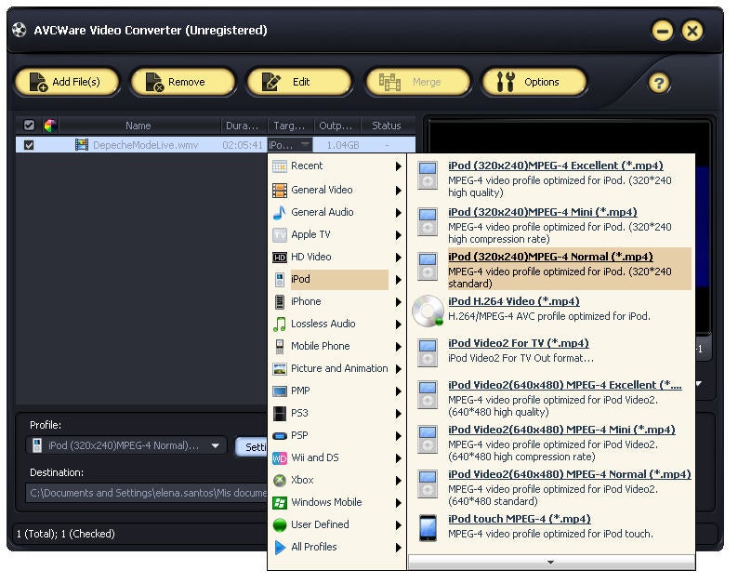Screen dimensions: 738x583
Task: Click the Xbox category icon
Action: [280, 481]
